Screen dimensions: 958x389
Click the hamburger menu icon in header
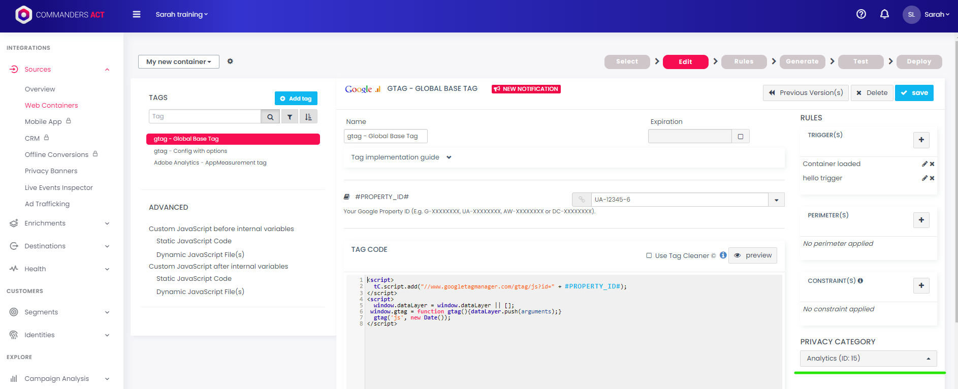[137, 14]
